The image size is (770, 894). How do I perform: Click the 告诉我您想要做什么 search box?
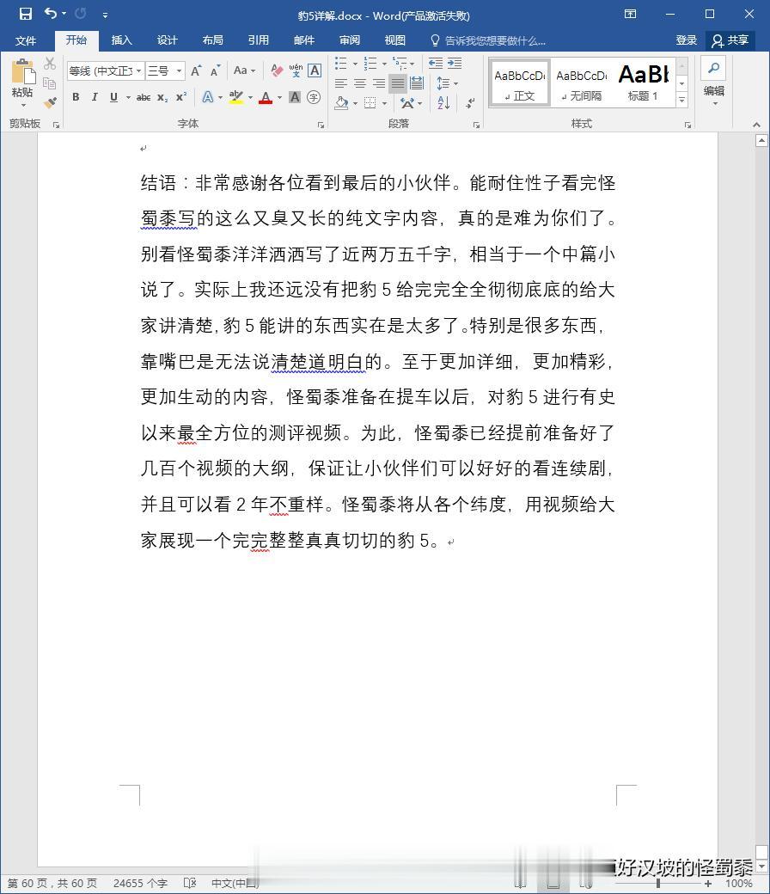click(x=488, y=40)
